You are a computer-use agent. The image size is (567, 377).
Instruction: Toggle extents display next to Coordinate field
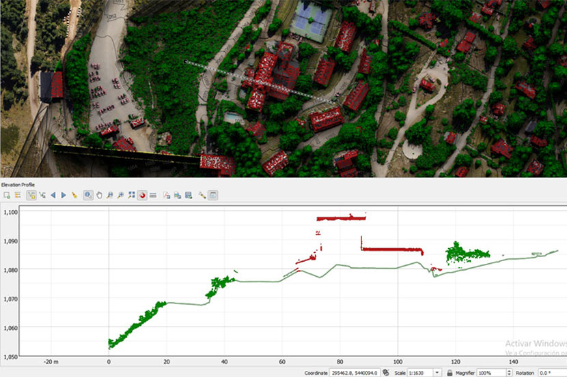click(386, 373)
